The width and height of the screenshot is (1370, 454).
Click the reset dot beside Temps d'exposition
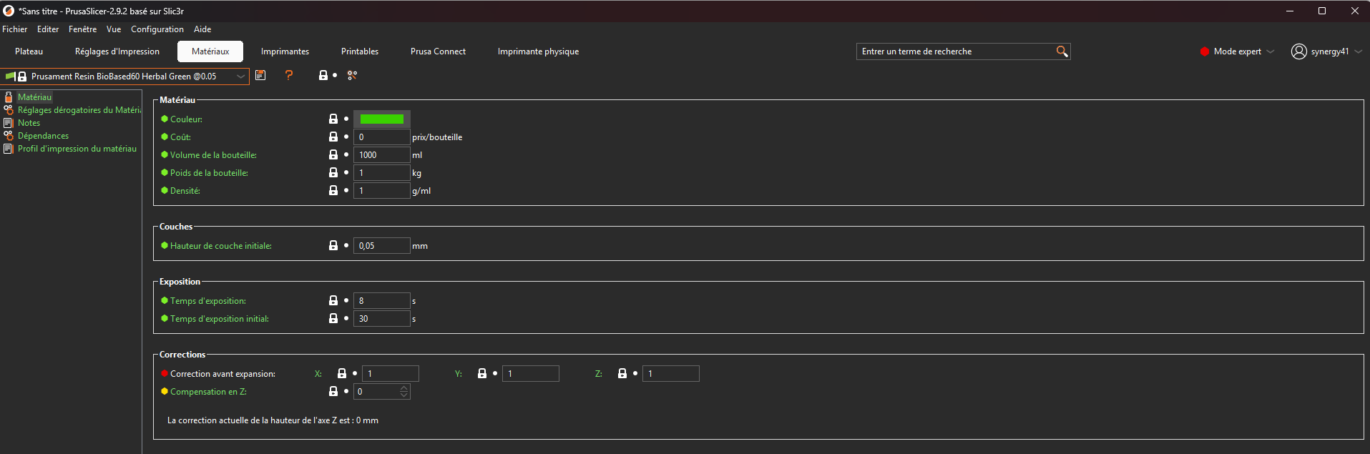point(346,300)
